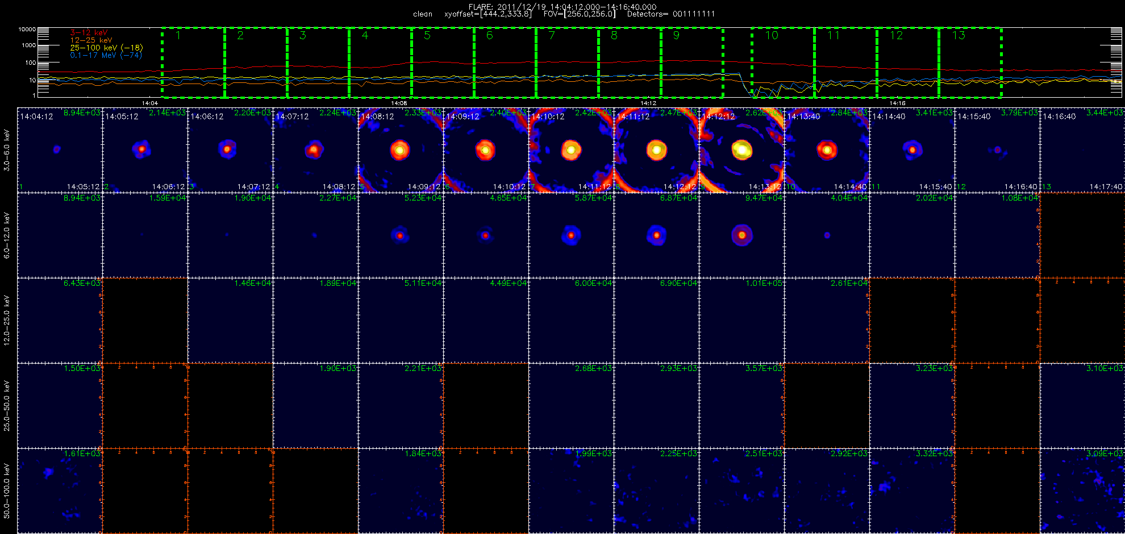Viewport: 1125px width, 534px height.
Task: Open the 3-6 keV image labeled 3.79E+03
Action: click(997, 150)
